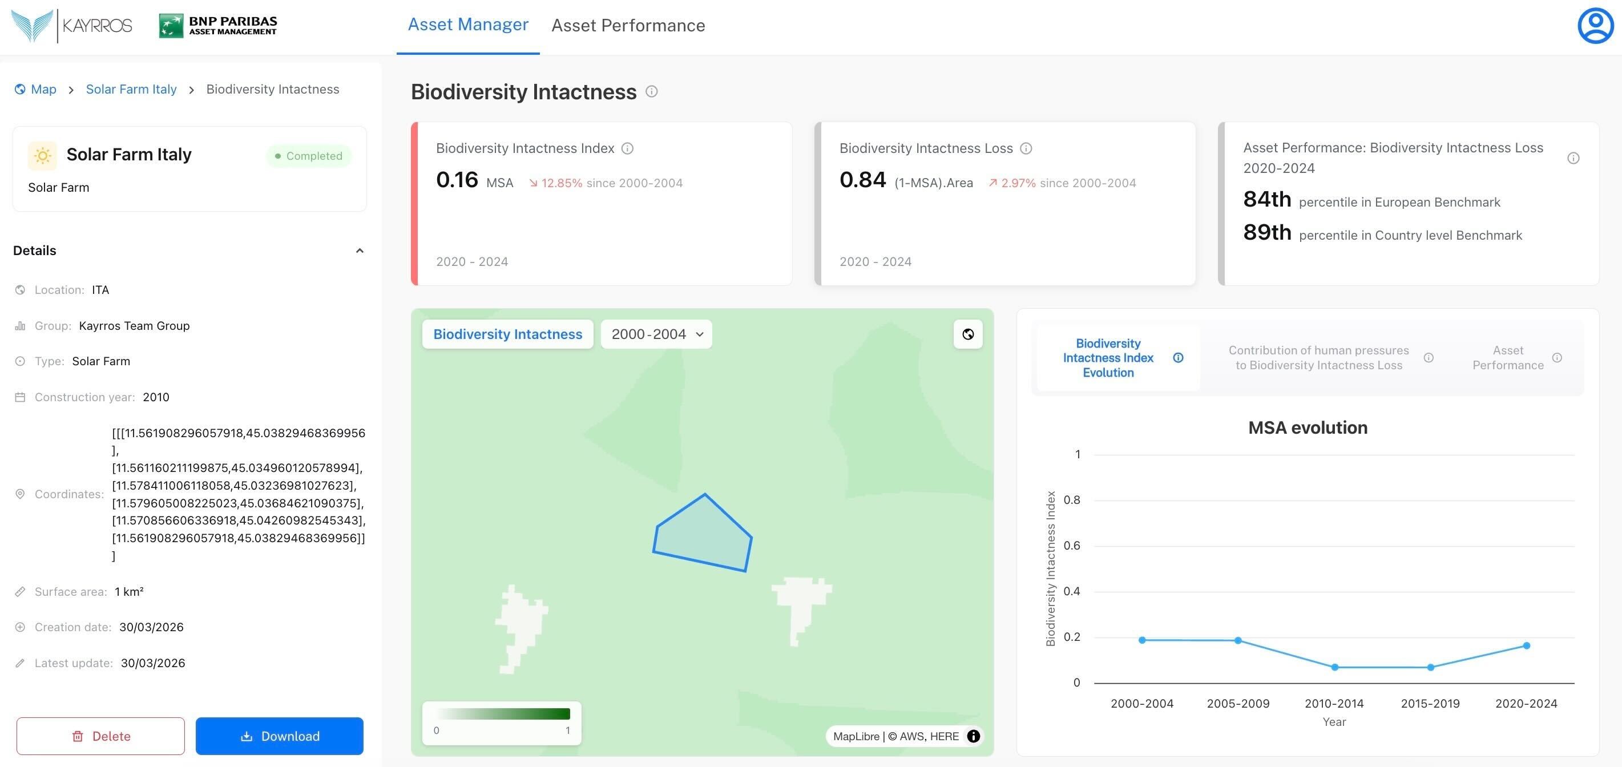Click the Kayrros logo
The height and width of the screenshot is (767, 1622).
click(72, 26)
